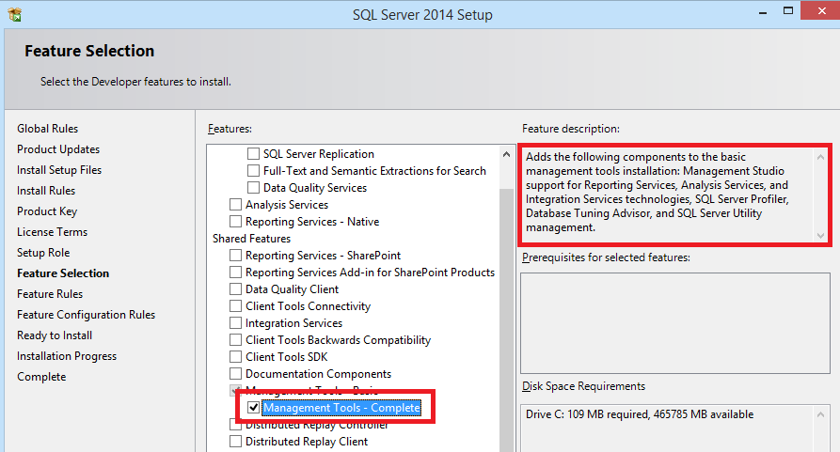Click the Installation Progress step
Viewport: 840px width, 452px height.
(x=67, y=356)
